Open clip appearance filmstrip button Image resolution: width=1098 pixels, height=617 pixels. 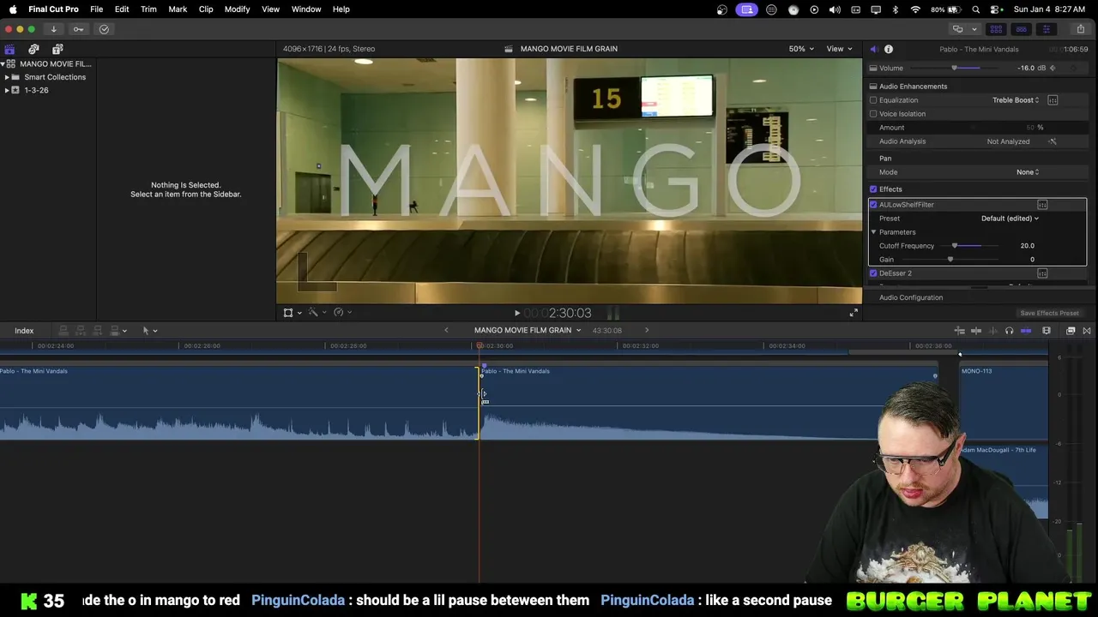click(x=1047, y=331)
